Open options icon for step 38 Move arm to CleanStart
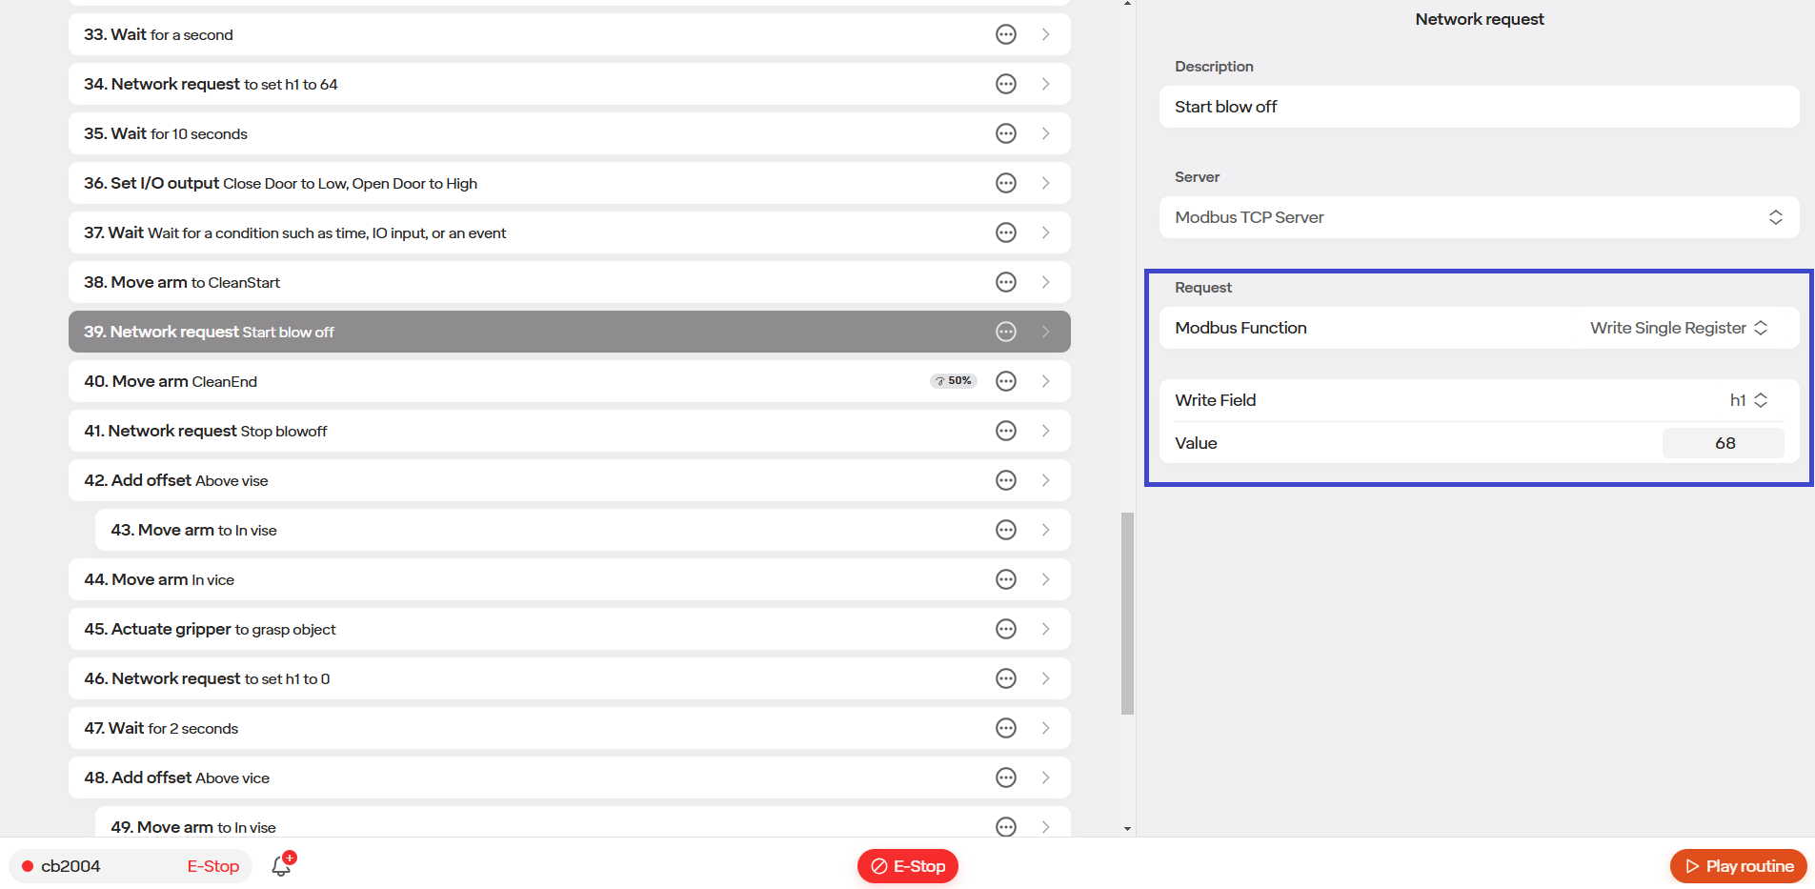The height and width of the screenshot is (889, 1815). [1006, 282]
